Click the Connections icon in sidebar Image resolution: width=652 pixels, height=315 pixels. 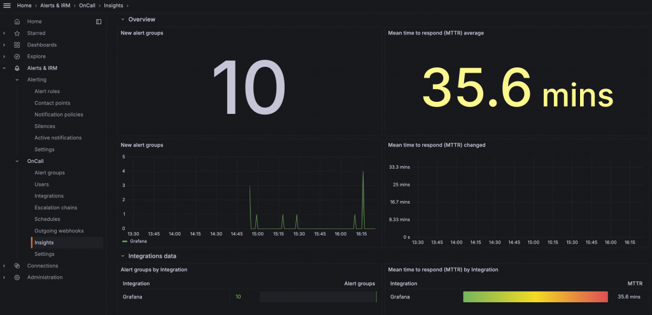click(x=17, y=266)
